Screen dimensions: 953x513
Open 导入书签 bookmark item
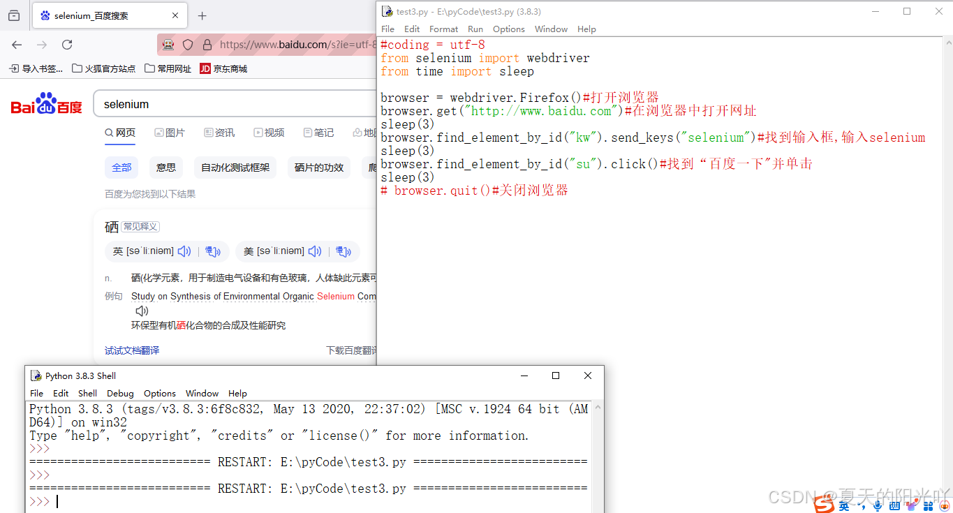click(x=36, y=68)
